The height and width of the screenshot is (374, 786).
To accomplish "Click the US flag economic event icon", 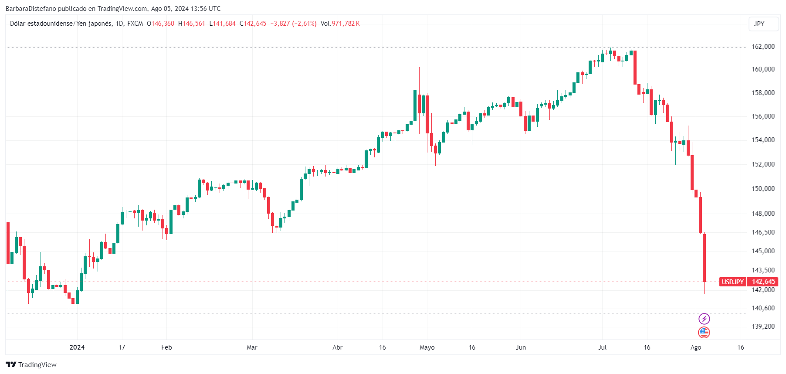I will click(x=704, y=333).
